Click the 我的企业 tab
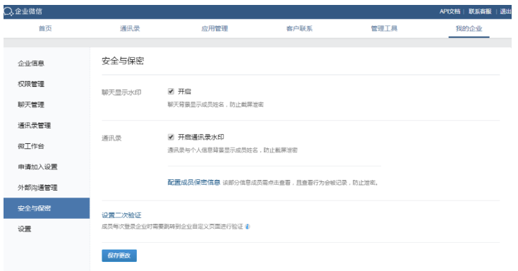 469,28
